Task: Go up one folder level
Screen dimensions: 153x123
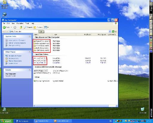Action: point(21,27)
